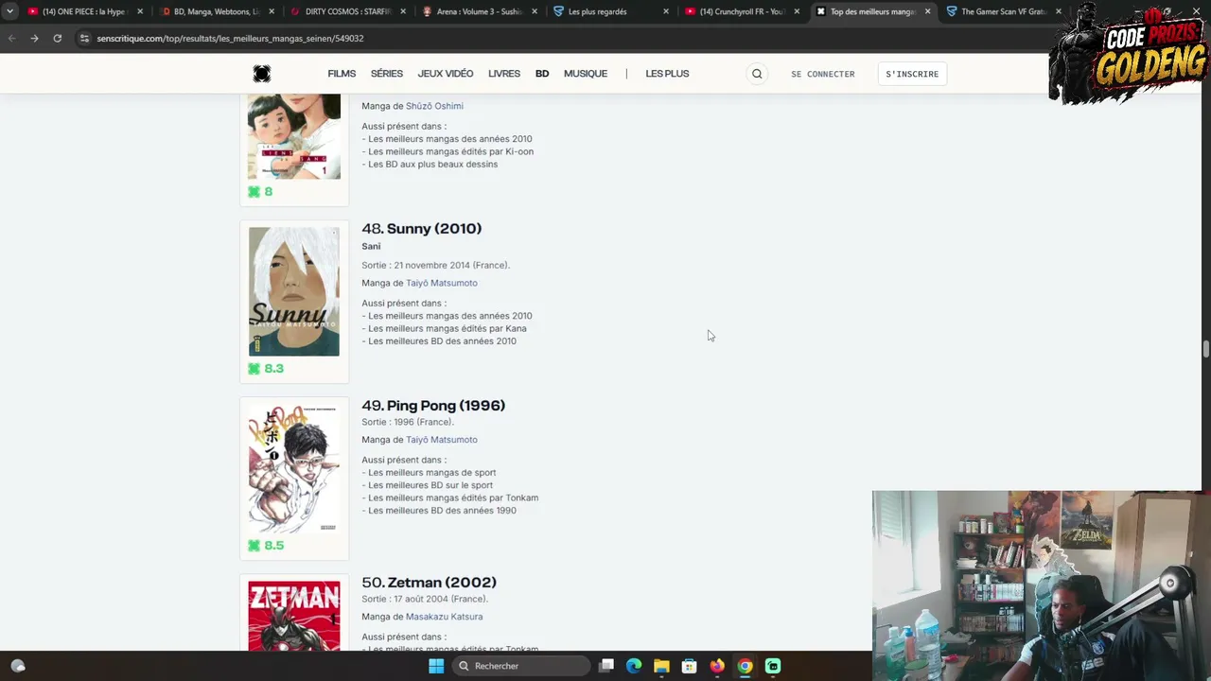Click the SE CONNECTER link
Viewport: 1211px width, 681px height.
[823, 74]
